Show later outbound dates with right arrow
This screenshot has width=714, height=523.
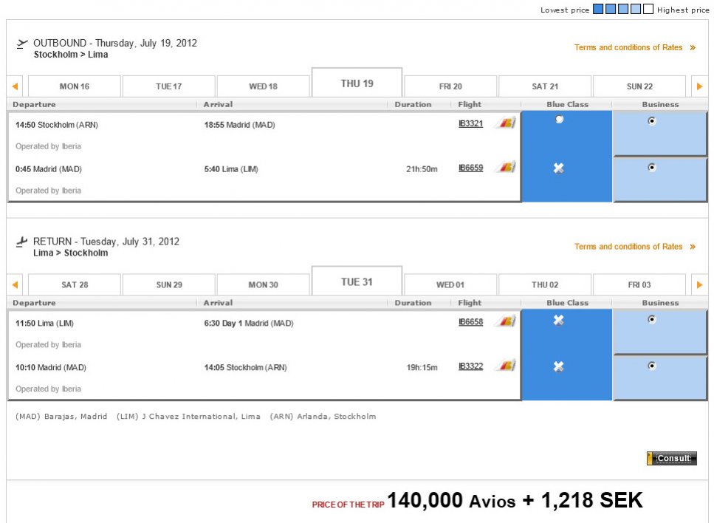(699, 86)
